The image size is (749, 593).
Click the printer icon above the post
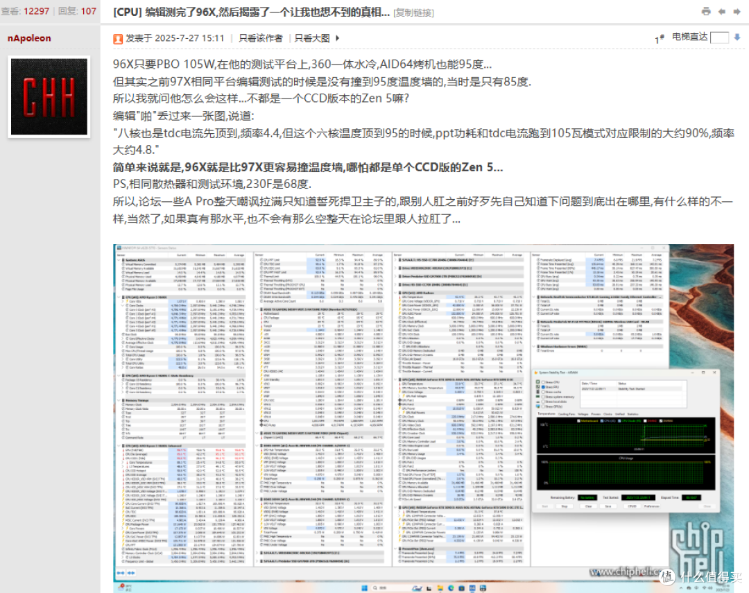point(706,12)
